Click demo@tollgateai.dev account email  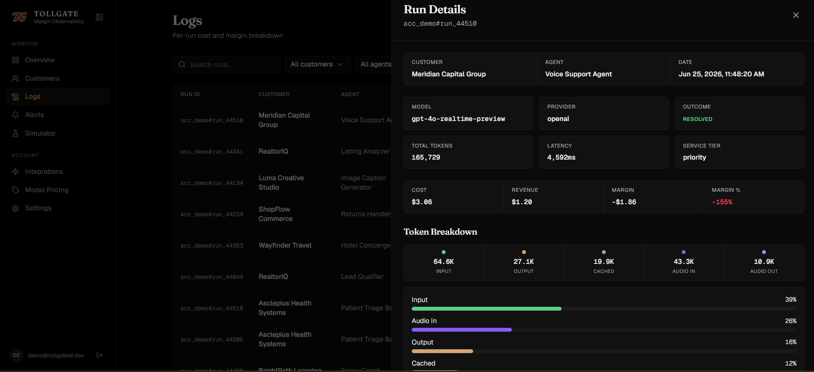coord(56,355)
